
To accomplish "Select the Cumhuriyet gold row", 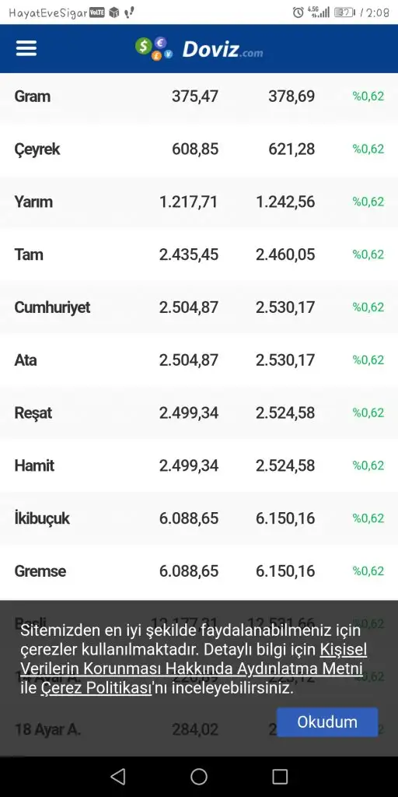I will (x=199, y=307).
